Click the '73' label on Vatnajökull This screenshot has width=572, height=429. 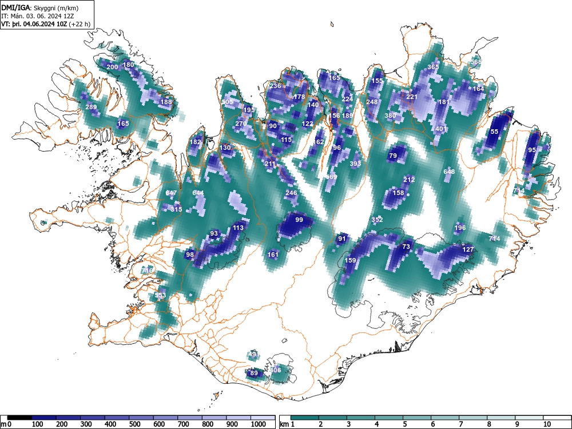click(406, 246)
